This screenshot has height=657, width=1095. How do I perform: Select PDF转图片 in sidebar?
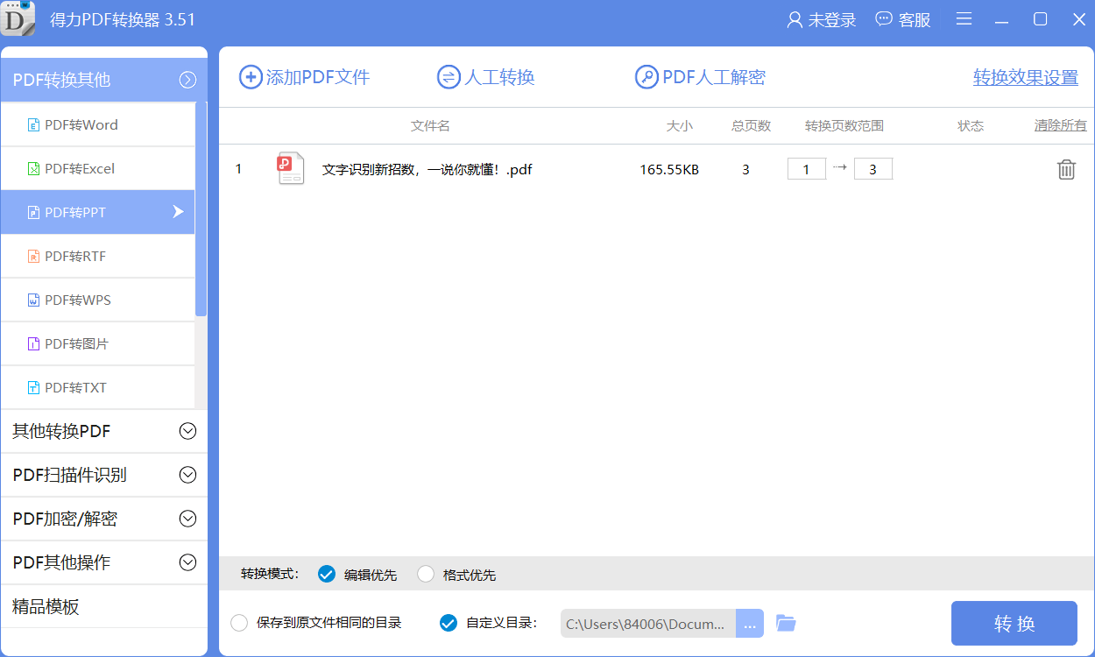coord(97,343)
